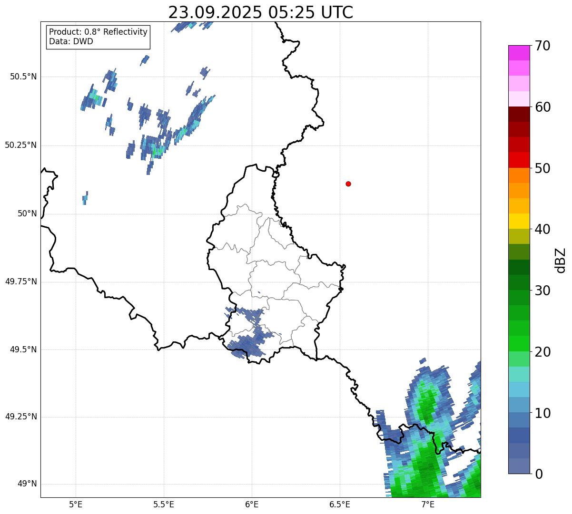Click the yellow colorbar swatch above 40

tap(519, 221)
